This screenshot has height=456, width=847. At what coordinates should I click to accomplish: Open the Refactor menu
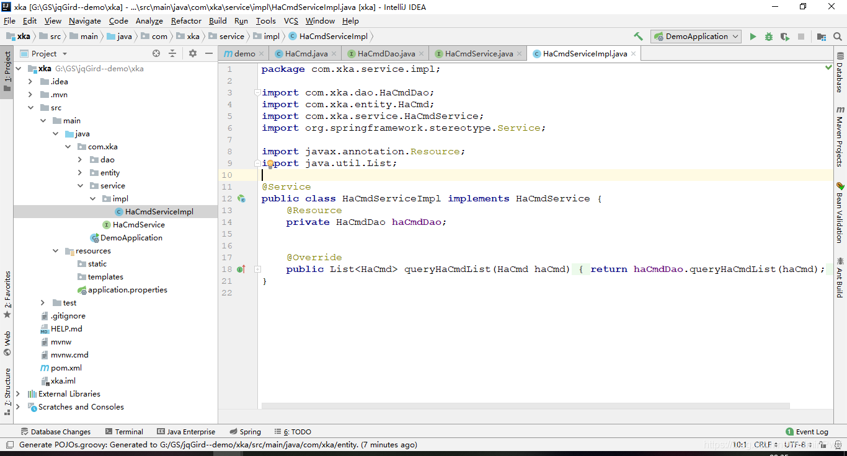click(x=186, y=20)
